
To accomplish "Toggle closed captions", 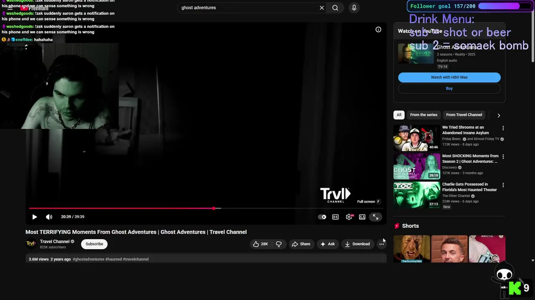I will tap(335, 217).
